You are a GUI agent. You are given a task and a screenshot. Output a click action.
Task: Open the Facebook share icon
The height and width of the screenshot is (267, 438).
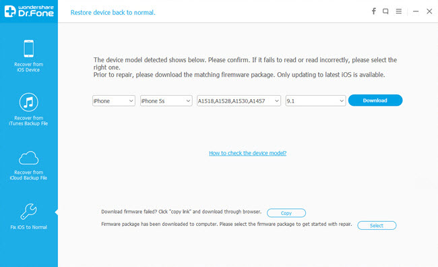point(373,11)
